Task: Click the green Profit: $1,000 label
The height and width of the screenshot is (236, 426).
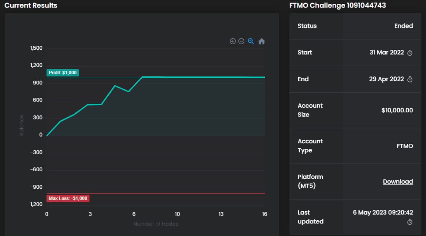Action: coord(63,73)
